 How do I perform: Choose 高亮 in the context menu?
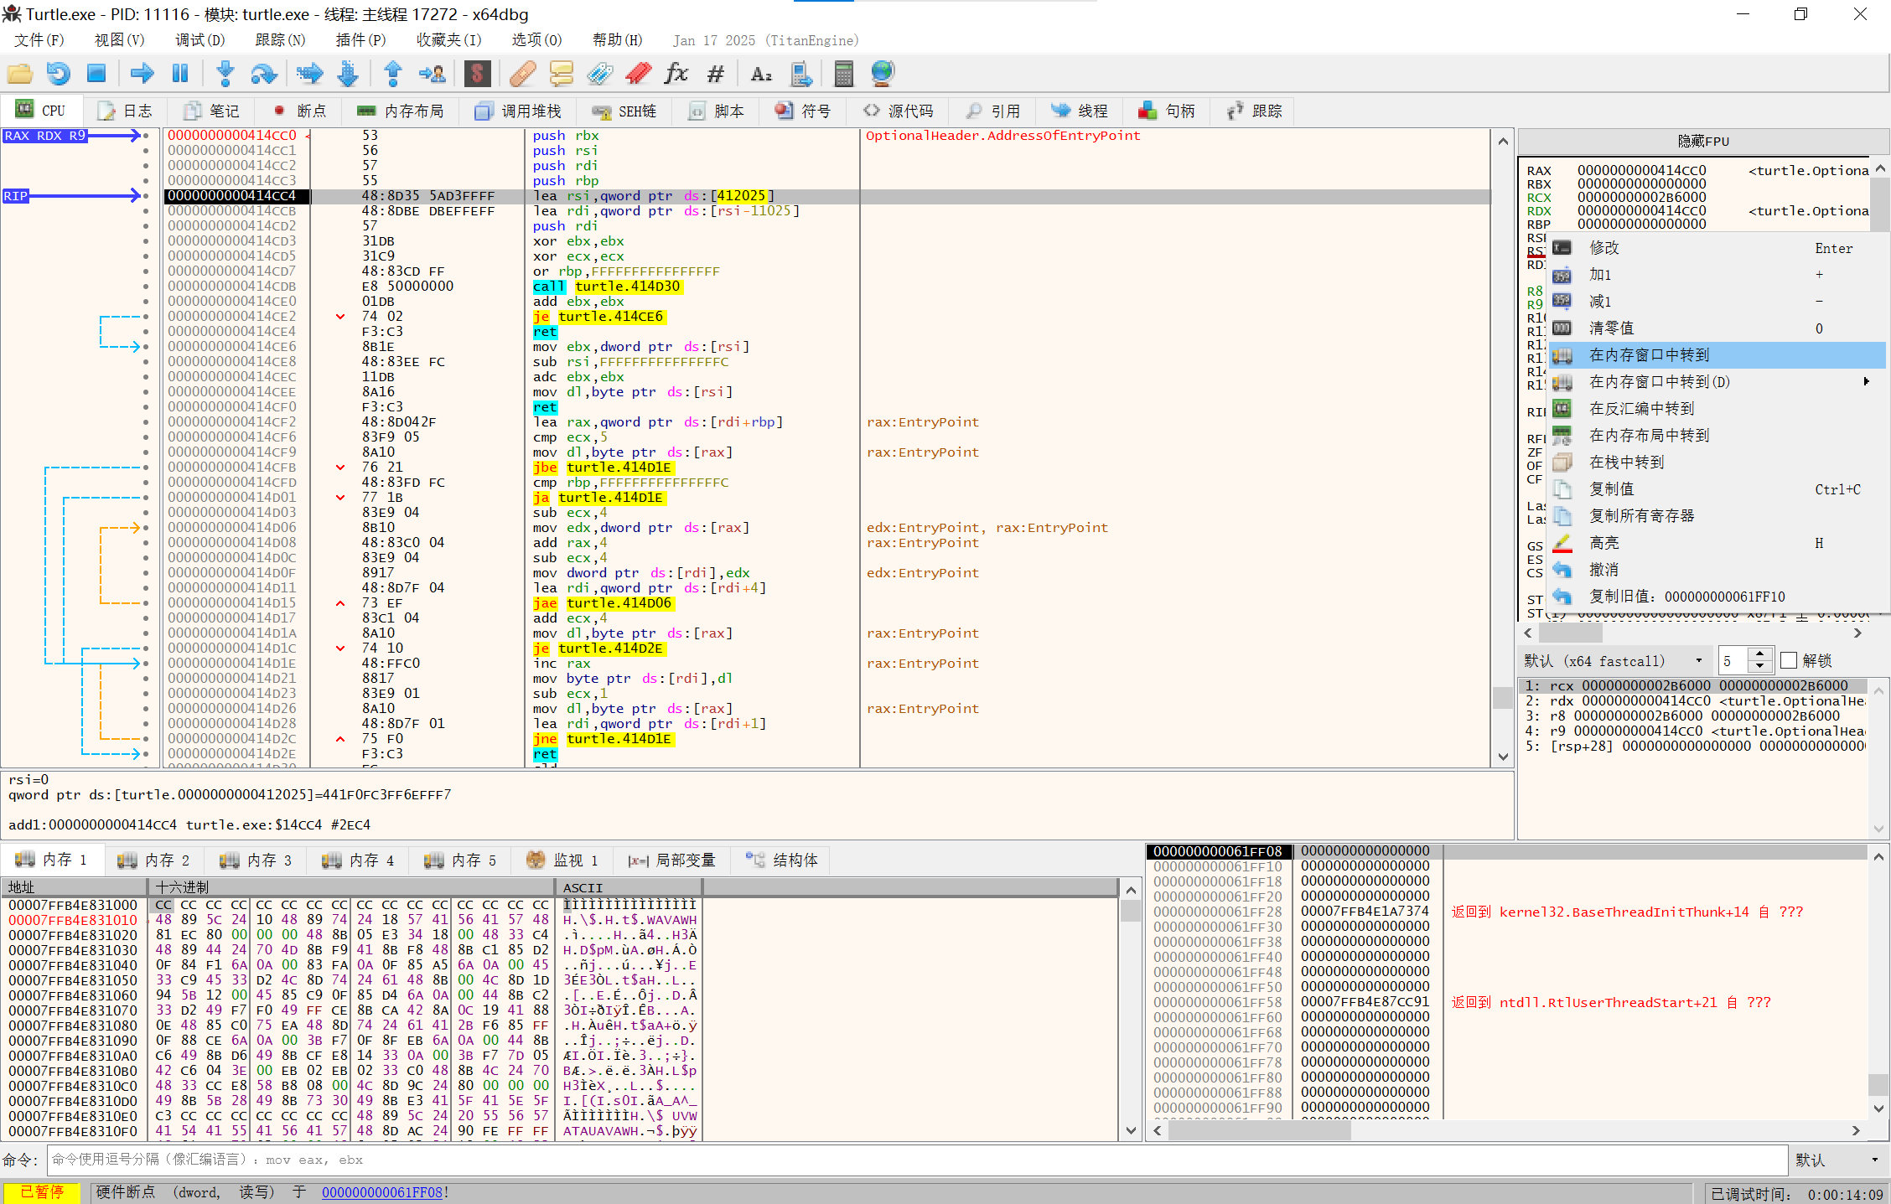(x=1717, y=543)
